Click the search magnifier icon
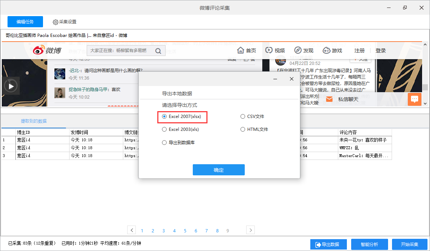 [158, 51]
